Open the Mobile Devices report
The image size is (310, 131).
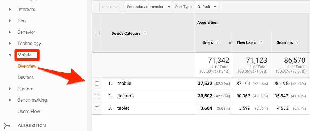click(26, 78)
